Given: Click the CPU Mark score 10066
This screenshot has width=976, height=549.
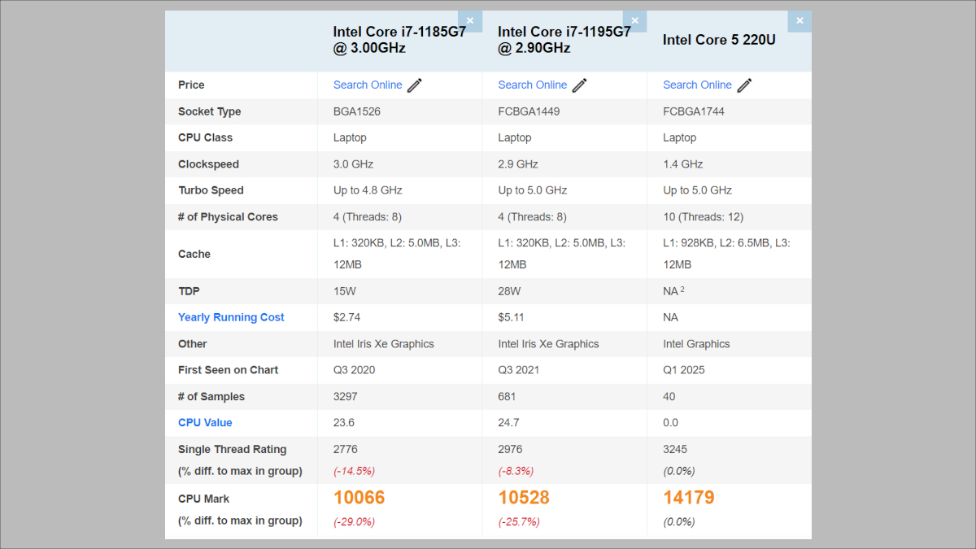Looking at the screenshot, I should pyautogui.click(x=359, y=498).
